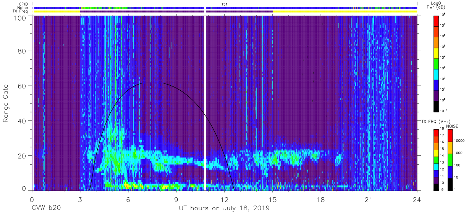Click the yellow TX Freq bar segment after 15 UT
469x216 pixels.
(344, 11)
